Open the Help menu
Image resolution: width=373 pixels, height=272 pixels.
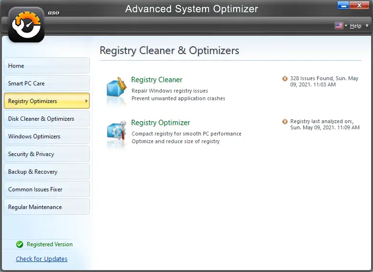click(x=356, y=26)
